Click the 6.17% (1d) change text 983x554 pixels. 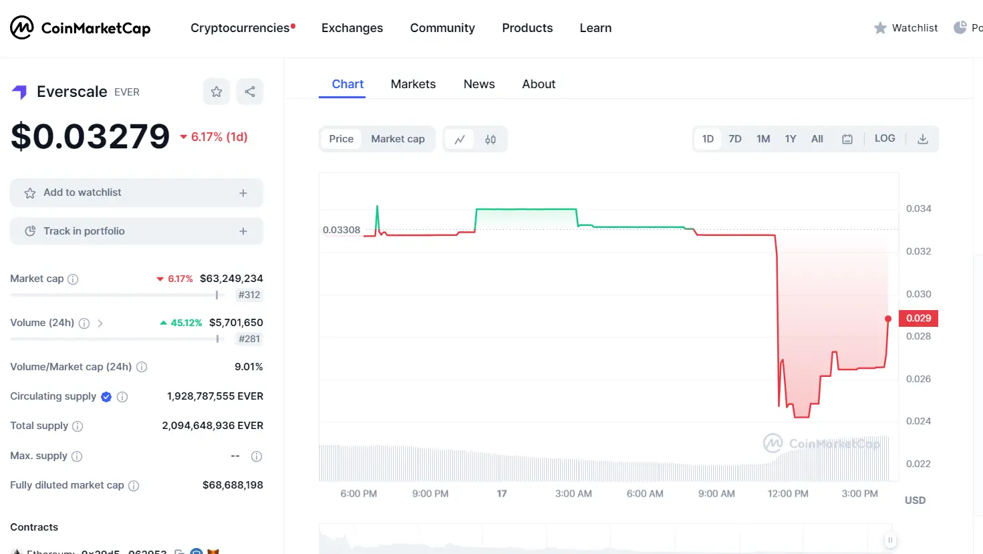coord(215,137)
